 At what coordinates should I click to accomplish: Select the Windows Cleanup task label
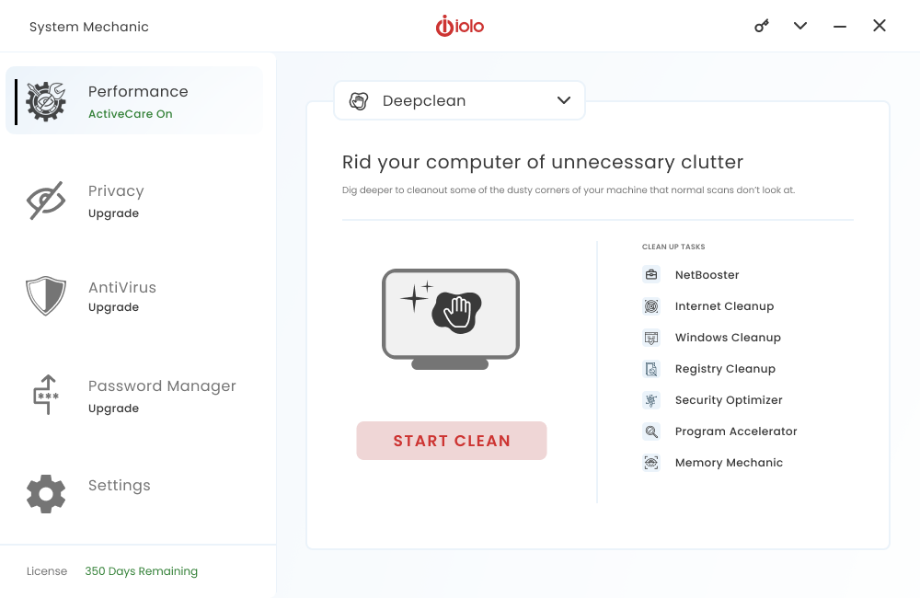(728, 338)
